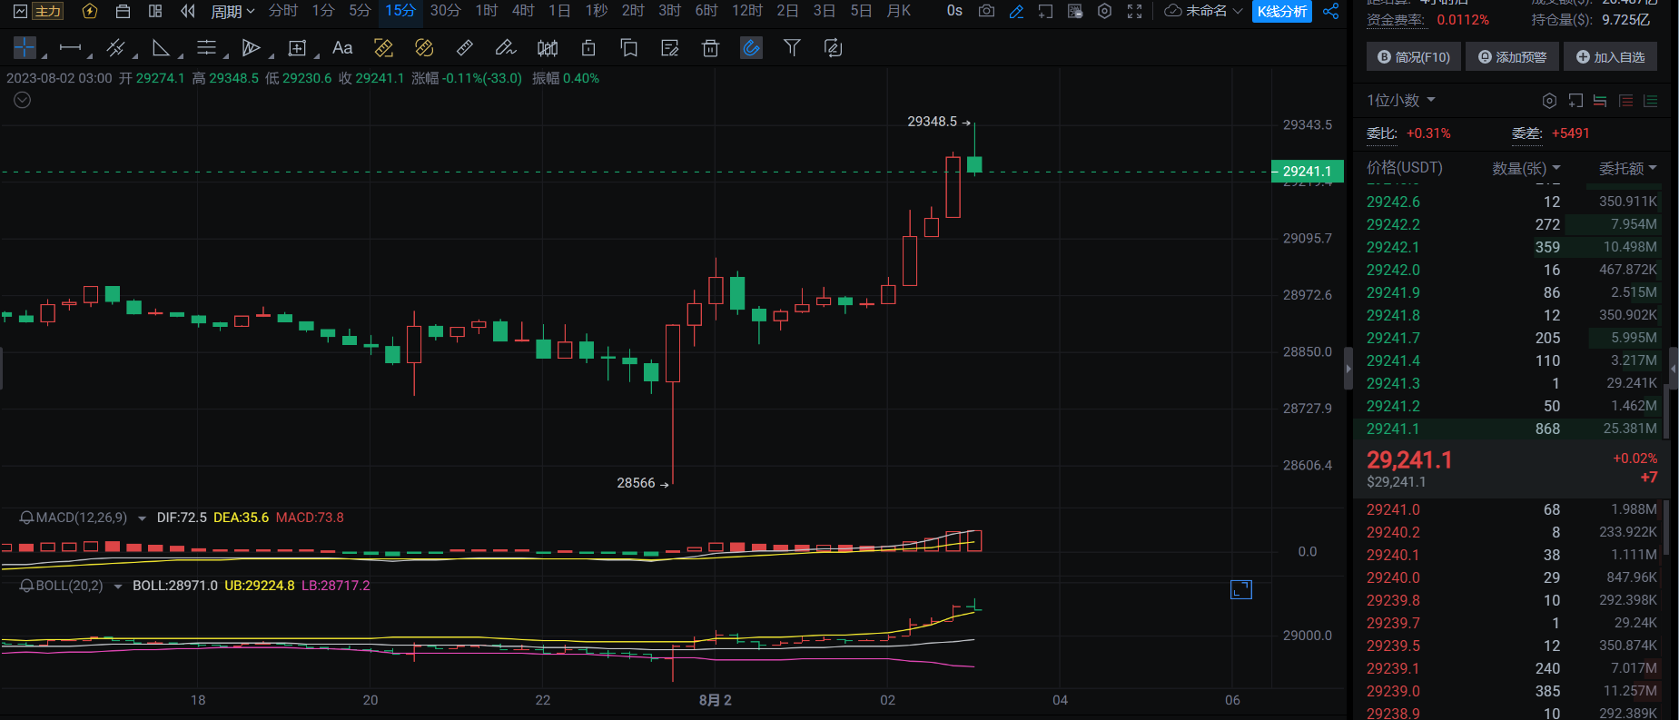Expand the 1位小数 decimal precision dropdown
The width and height of the screenshot is (1679, 720).
(x=1401, y=100)
